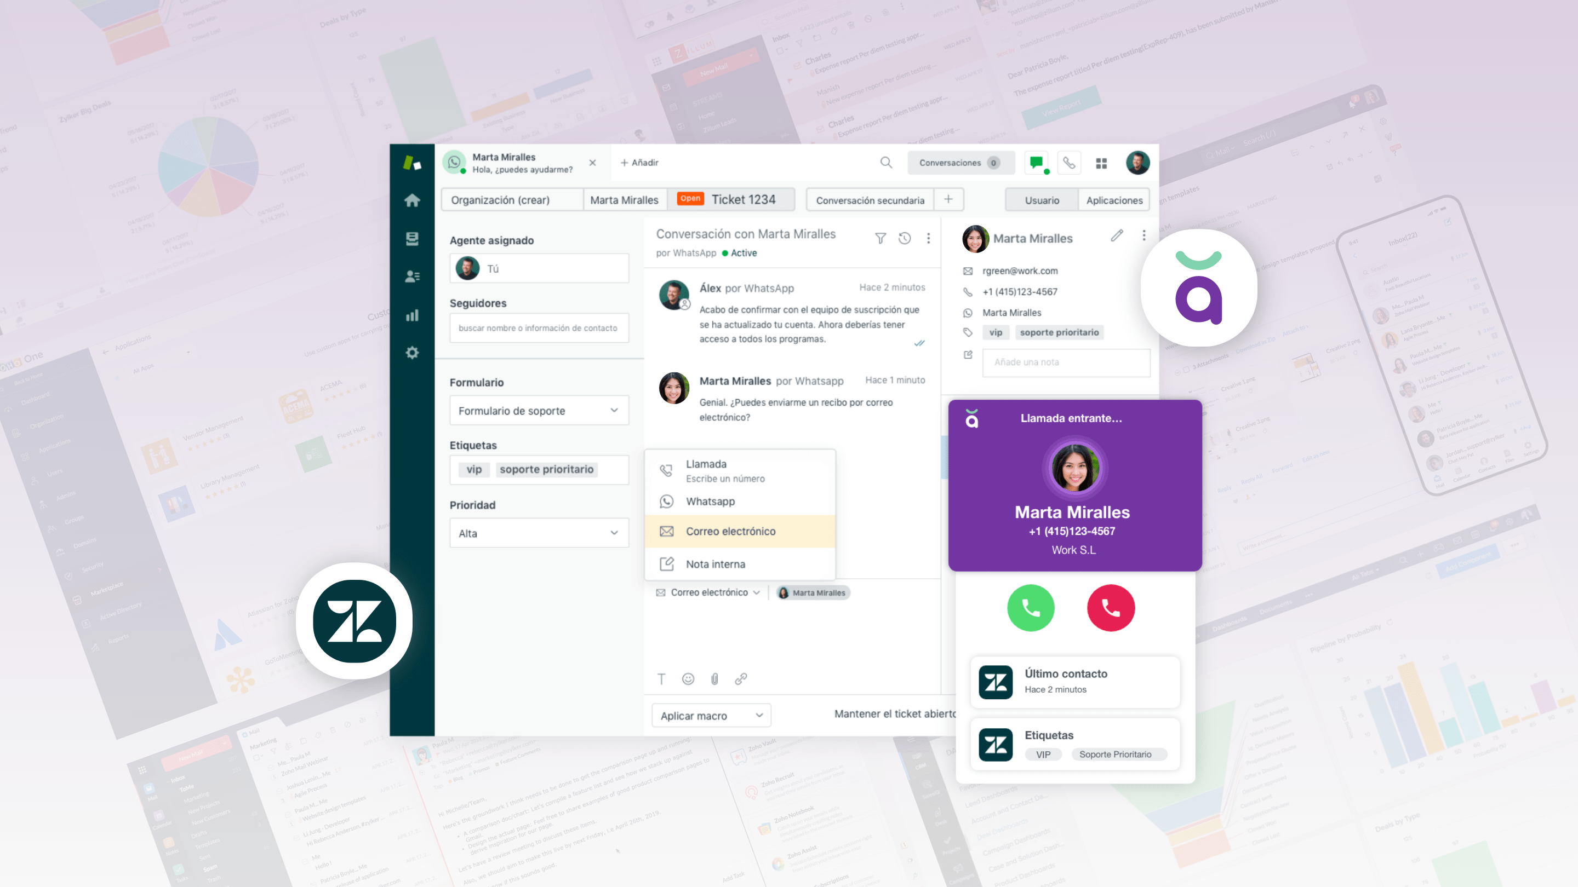Screen dimensions: 1578x887
Task: Close the Marta Miralles WhatsApp tab
Action: point(592,163)
